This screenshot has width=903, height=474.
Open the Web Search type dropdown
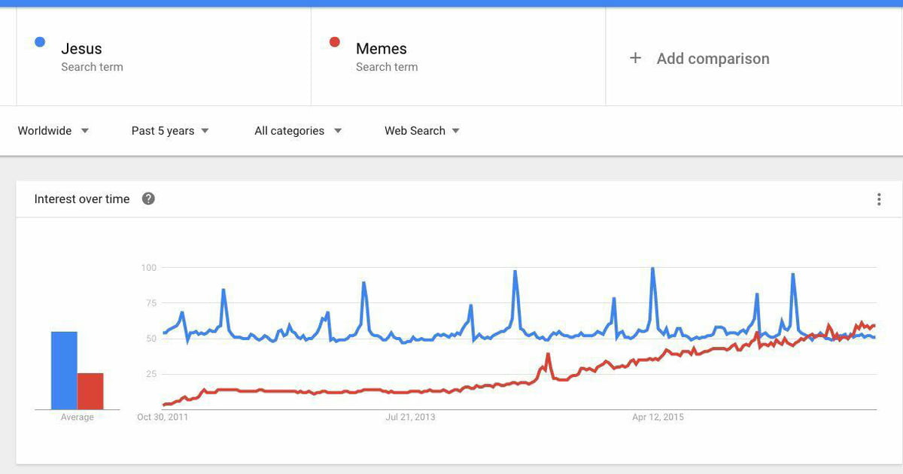click(x=422, y=130)
